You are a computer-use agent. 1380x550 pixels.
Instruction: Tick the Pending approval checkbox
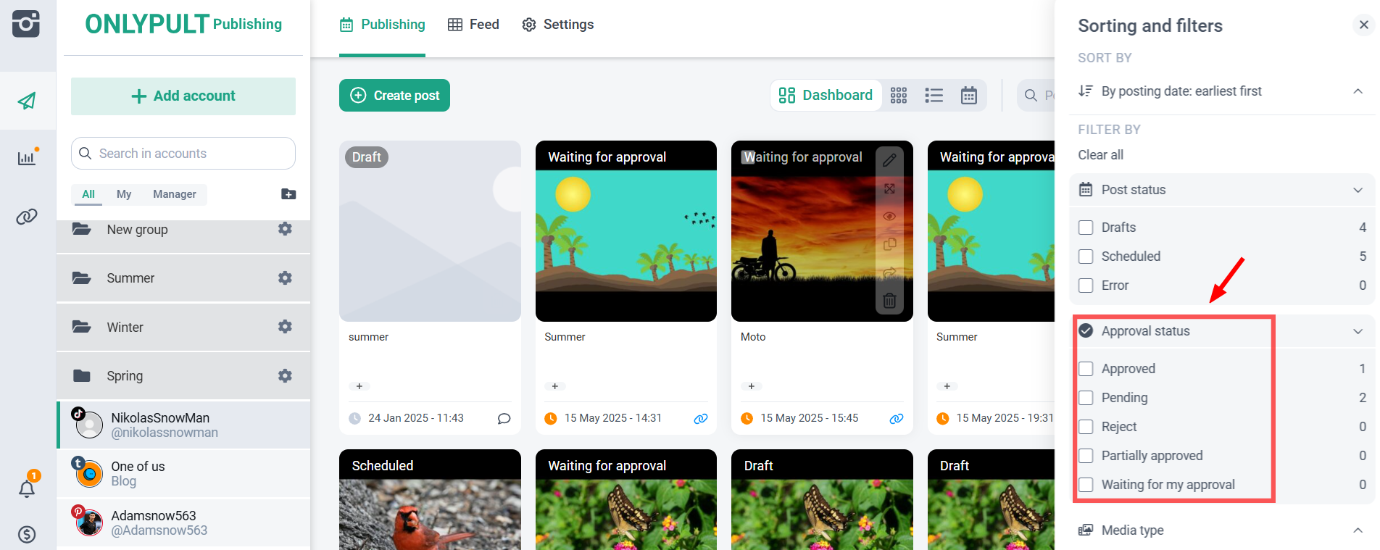coord(1086,398)
